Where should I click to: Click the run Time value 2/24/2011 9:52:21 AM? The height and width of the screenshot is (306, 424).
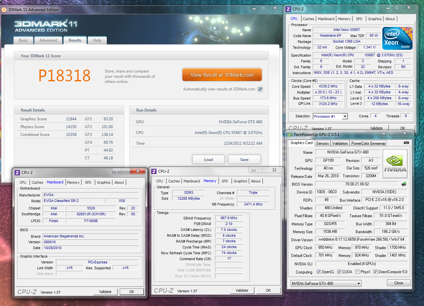point(243,143)
